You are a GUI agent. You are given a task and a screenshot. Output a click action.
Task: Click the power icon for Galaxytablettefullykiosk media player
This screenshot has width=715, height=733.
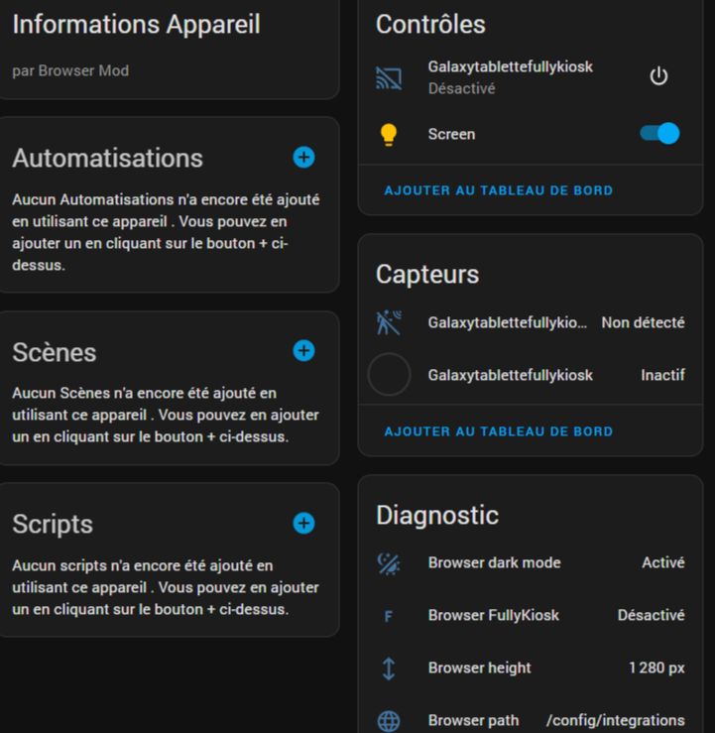point(658,76)
